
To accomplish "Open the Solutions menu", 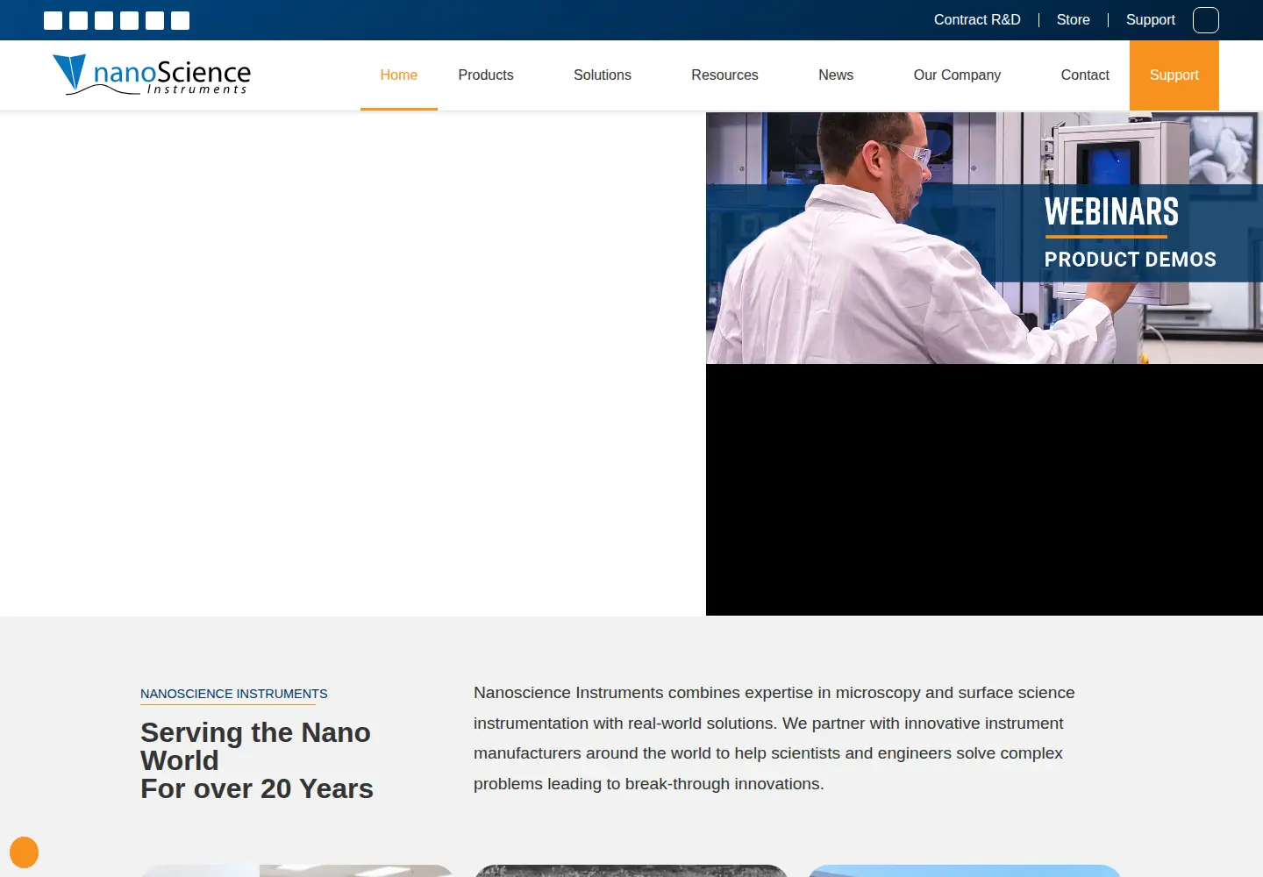I will (603, 75).
